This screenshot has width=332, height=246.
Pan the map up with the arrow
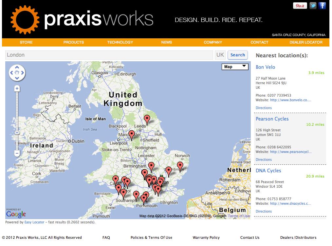[x=17, y=67]
